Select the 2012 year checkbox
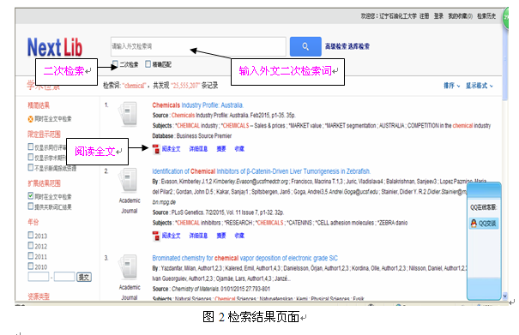This screenshot has width=519, height=335. click(x=31, y=245)
